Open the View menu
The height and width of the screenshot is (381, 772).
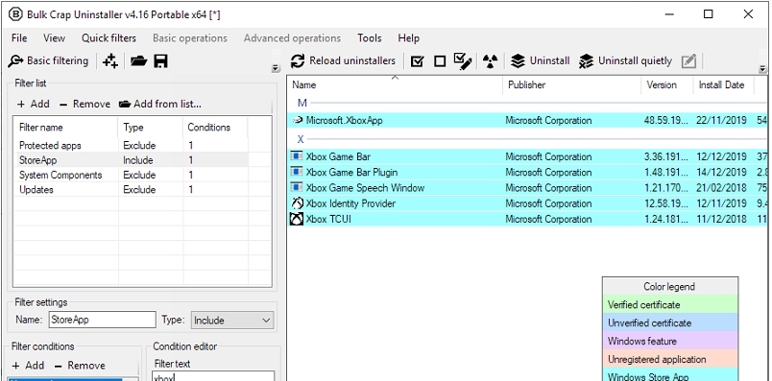point(54,37)
